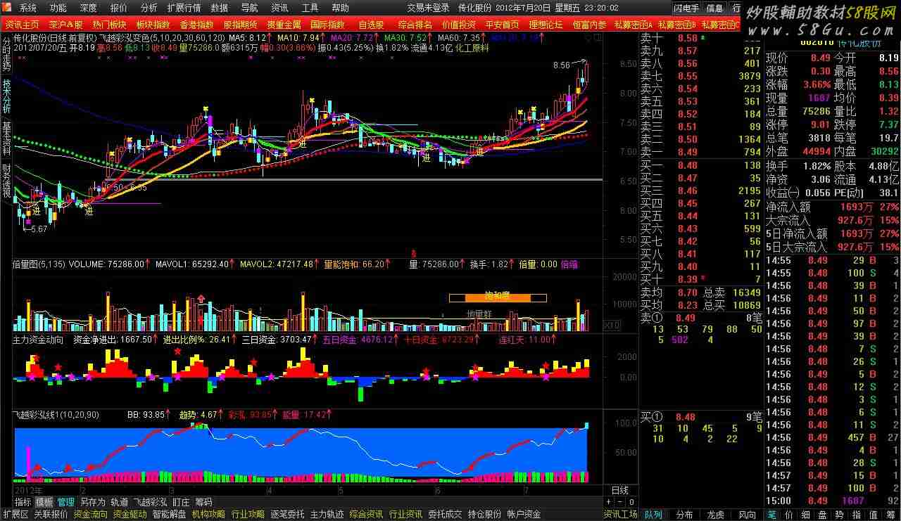The height and width of the screenshot is (521, 901).
Task: Open 扩展区 in the bottom bar
Action: 15,515
